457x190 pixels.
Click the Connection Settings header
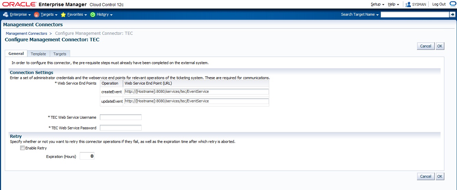tap(31, 73)
